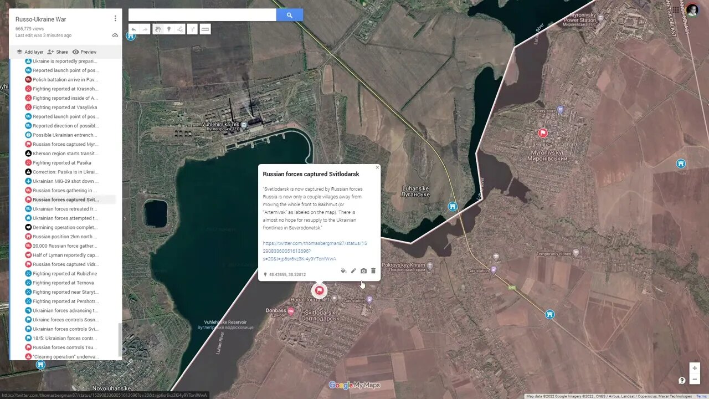Image resolution: width=709 pixels, height=399 pixels.
Task: Click the Terms link at bottom right
Action: click(x=701, y=396)
